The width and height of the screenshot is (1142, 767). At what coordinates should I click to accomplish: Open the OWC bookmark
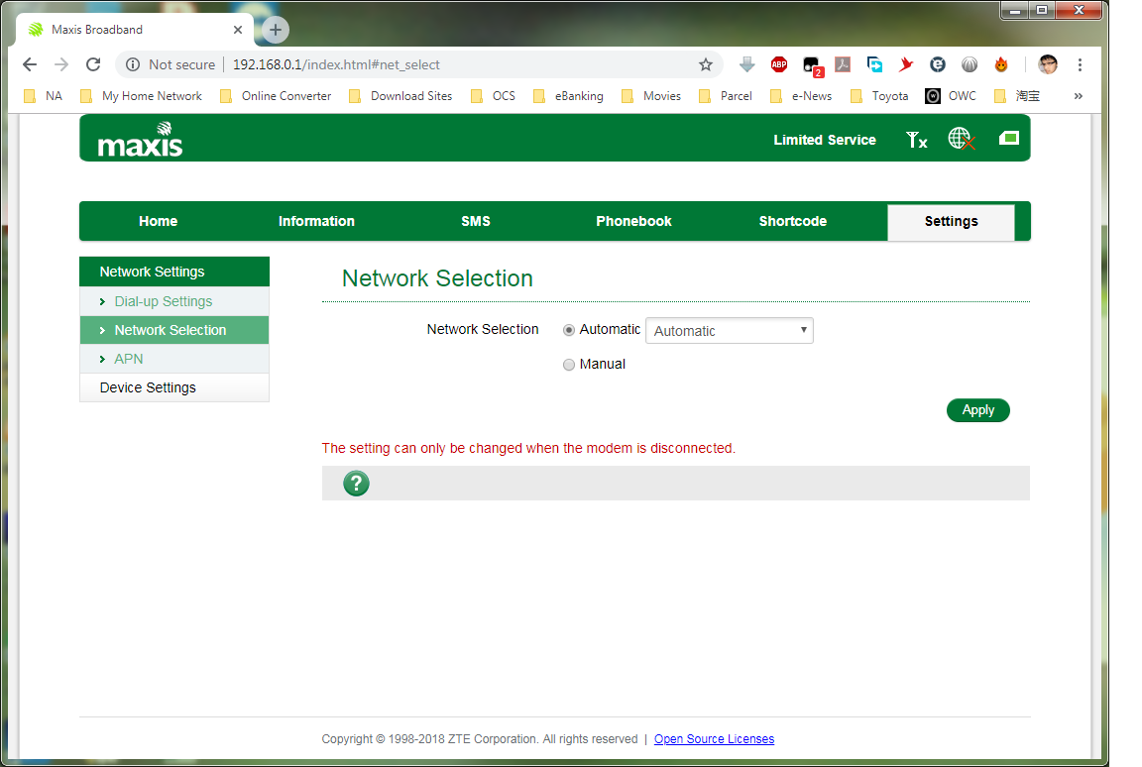[x=951, y=96]
